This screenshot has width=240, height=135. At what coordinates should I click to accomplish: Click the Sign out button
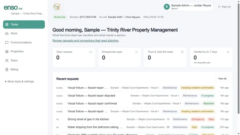click(x=225, y=7)
